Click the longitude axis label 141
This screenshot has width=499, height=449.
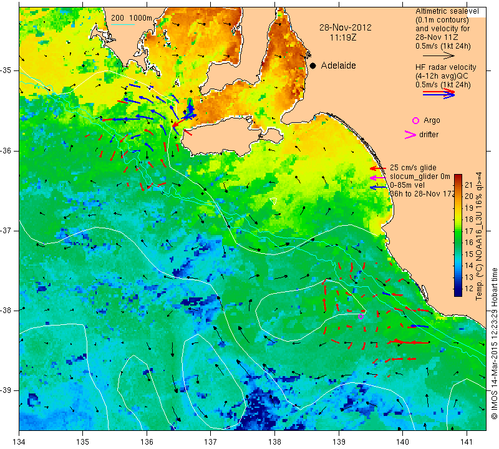coord(467,442)
